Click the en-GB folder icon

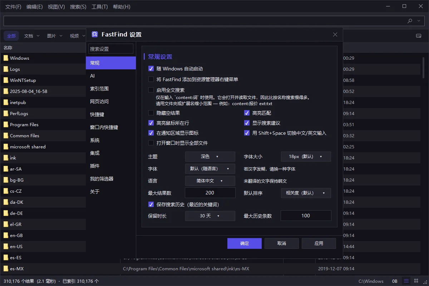coord(6,235)
